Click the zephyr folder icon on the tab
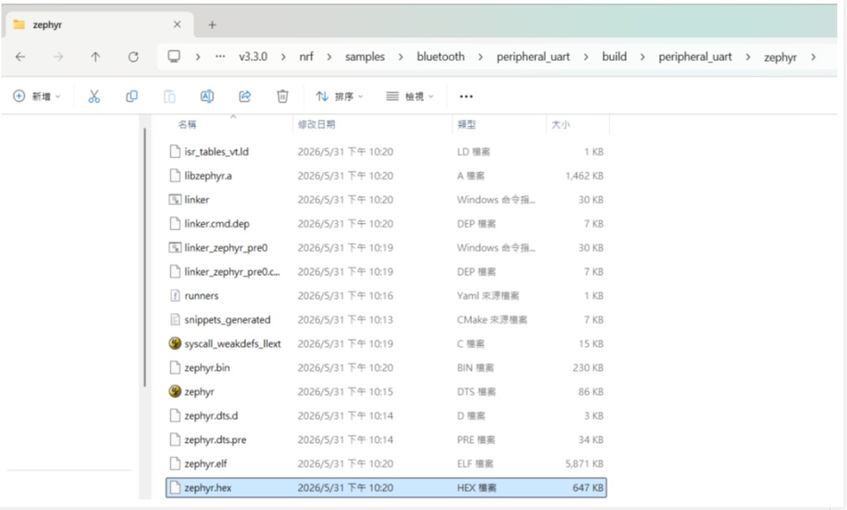This screenshot has height=510, width=847. [19, 24]
